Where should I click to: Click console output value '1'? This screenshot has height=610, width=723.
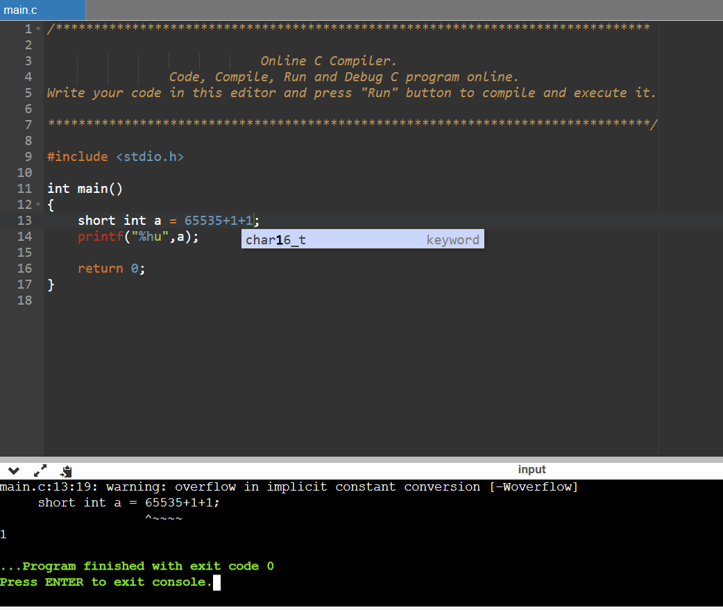pos(3,534)
